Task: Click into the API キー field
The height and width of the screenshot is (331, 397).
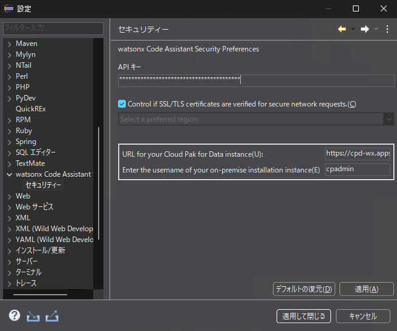Action: click(256, 80)
